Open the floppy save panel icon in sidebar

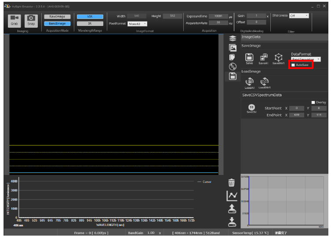tap(233, 76)
